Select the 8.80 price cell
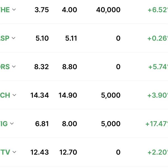 tap(69, 67)
